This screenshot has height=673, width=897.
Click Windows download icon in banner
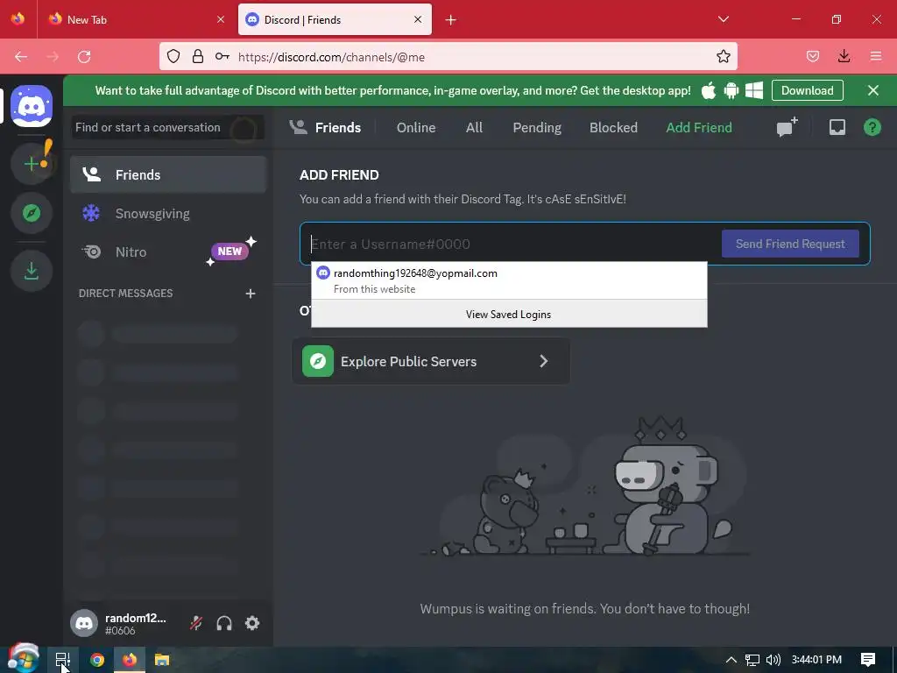click(754, 90)
